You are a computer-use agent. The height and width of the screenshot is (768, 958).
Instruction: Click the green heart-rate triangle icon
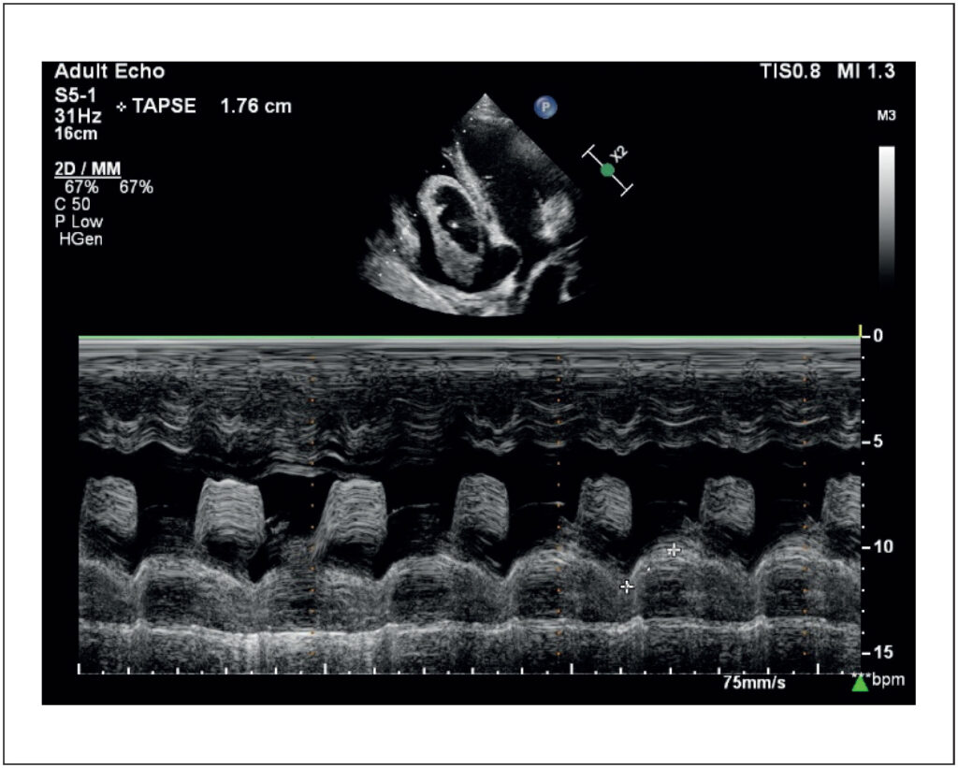tap(861, 683)
